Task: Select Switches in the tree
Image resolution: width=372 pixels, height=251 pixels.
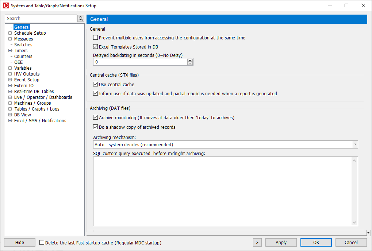Action: click(x=23, y=45)
